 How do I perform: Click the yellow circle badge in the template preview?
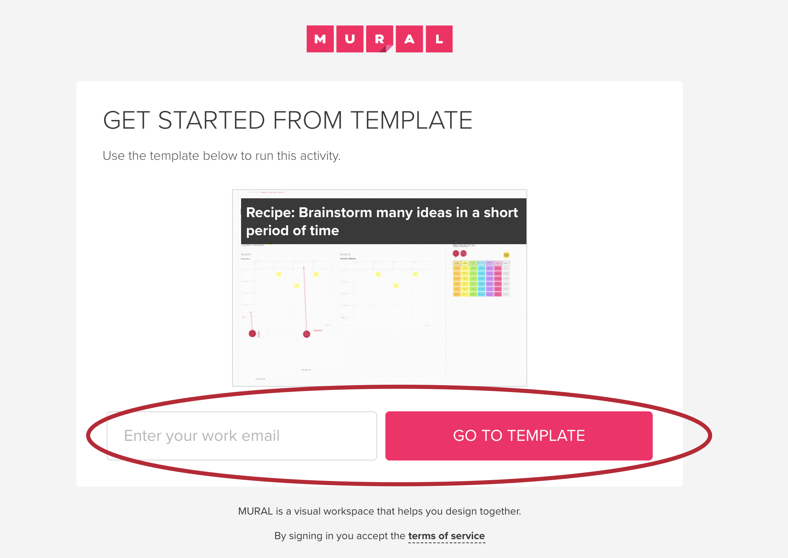[506, 255]
